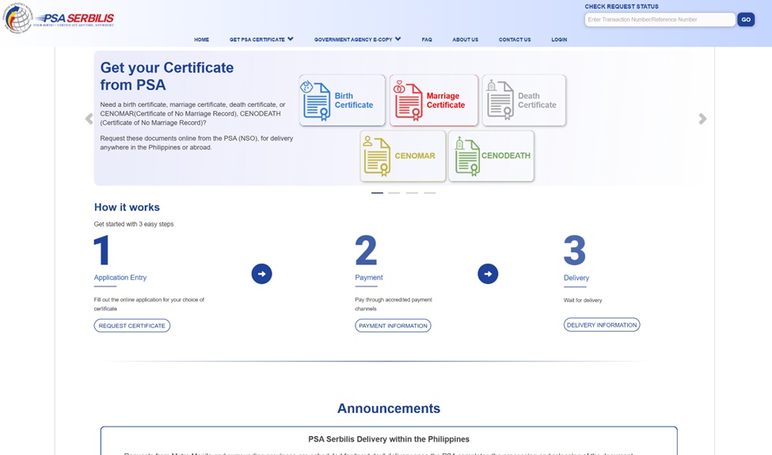Screen dimensions: 772x455
Task: Open the CENOMAR certificate card
Action: click(403, 156)
